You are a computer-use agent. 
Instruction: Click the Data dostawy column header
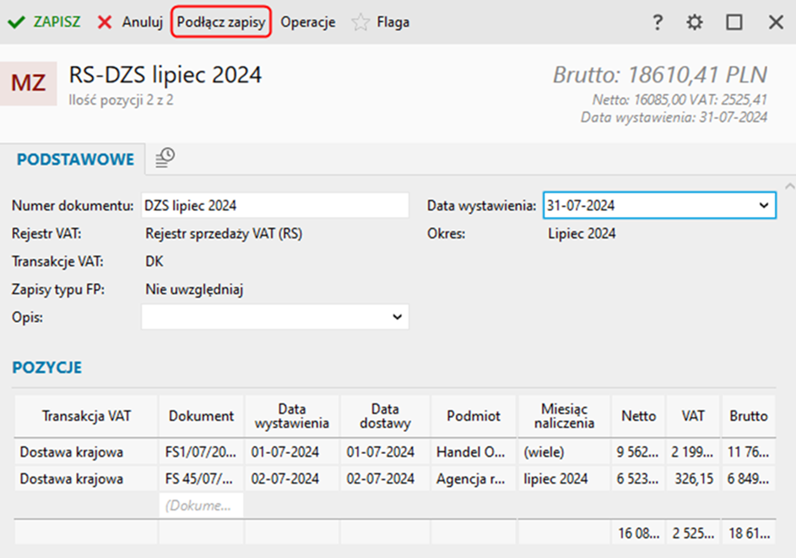click(x=385, y=416)
